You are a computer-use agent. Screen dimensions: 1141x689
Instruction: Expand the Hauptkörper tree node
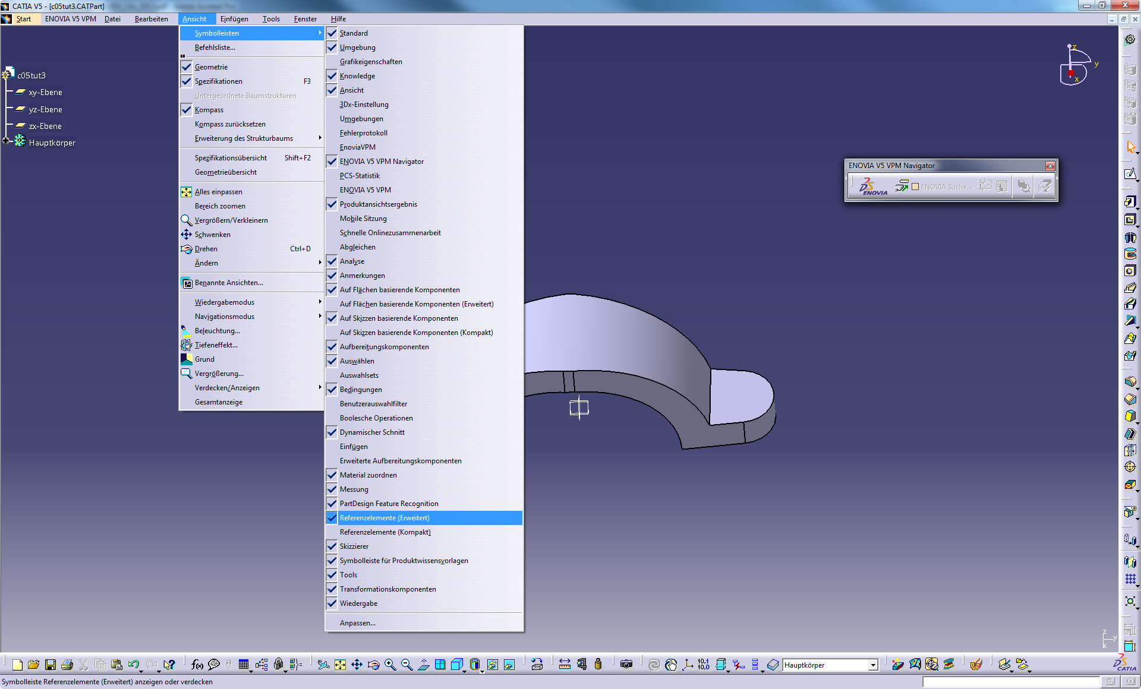click(7, 141)
